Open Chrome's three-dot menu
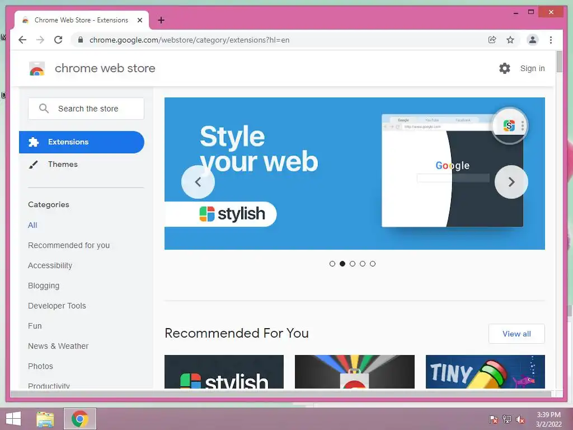The height and width of the screenshot is (430, 573). (551, 40)
